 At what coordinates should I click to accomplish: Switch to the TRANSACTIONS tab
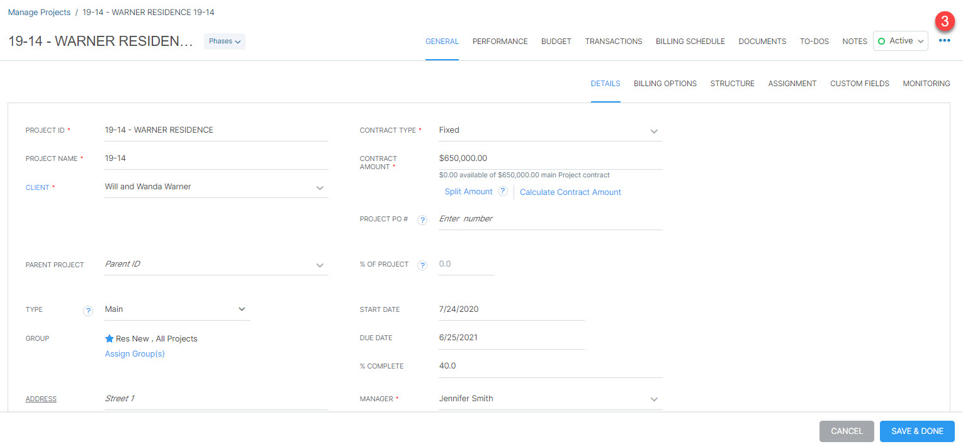[x=613, y=41]
